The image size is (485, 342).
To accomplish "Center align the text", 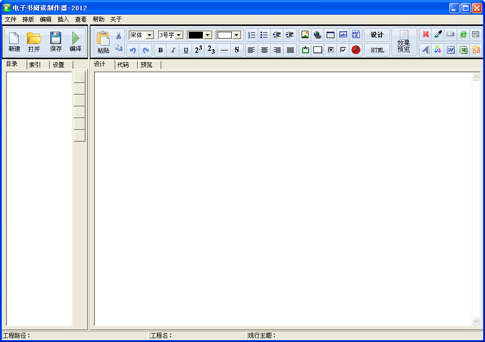I will (x=264, y=50).
